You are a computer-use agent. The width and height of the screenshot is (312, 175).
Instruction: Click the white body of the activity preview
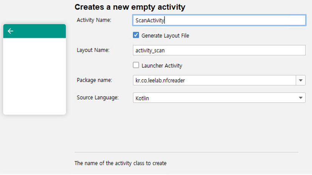coord(34,76)
